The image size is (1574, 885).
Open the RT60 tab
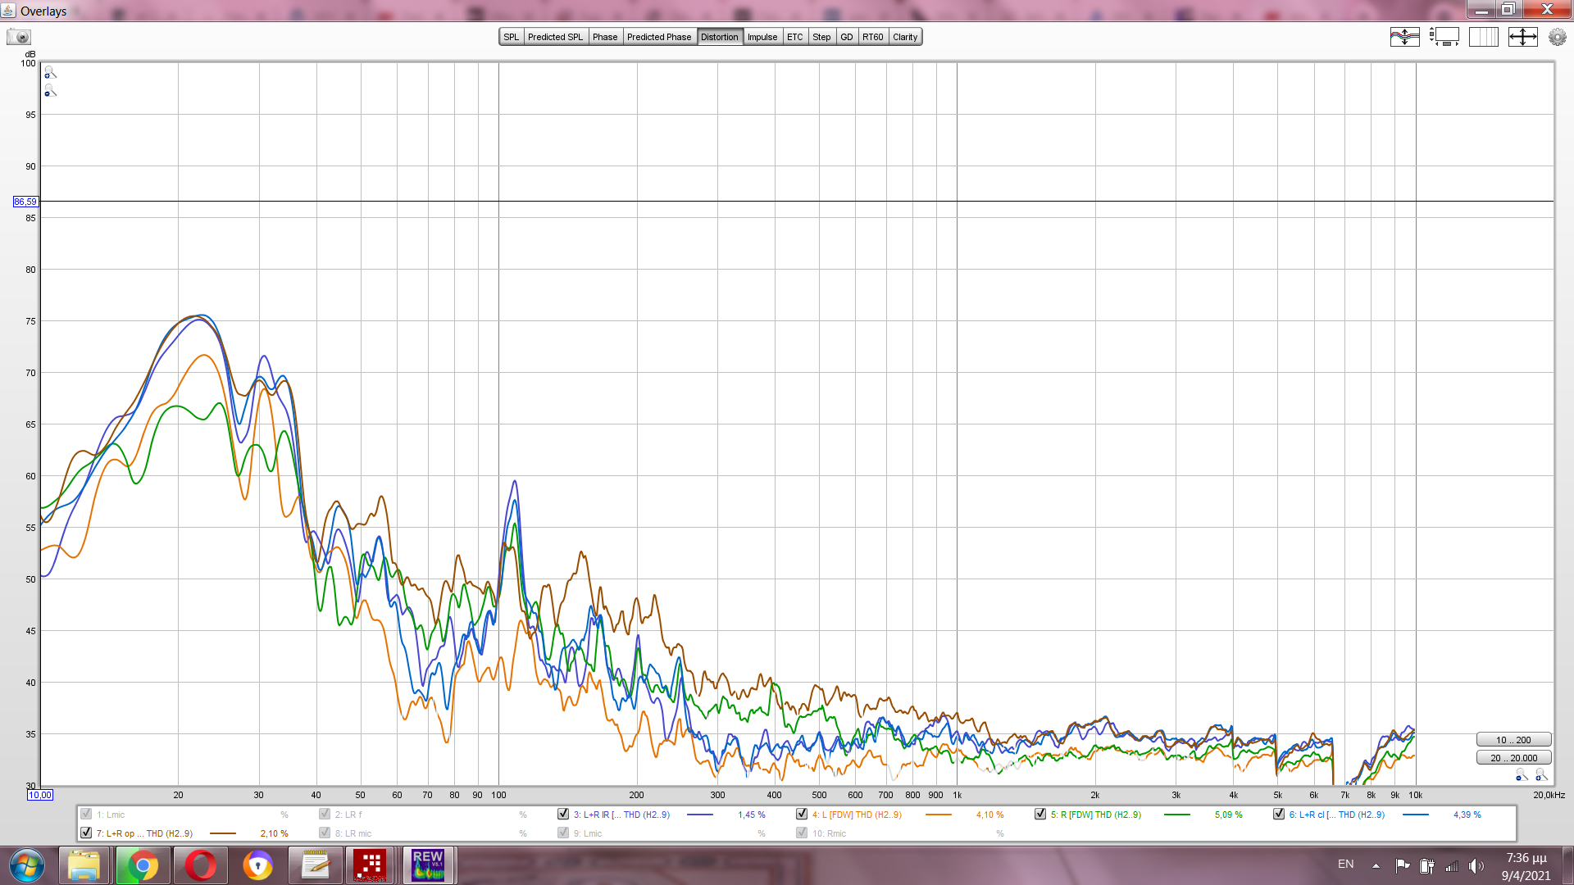(872, 37)
